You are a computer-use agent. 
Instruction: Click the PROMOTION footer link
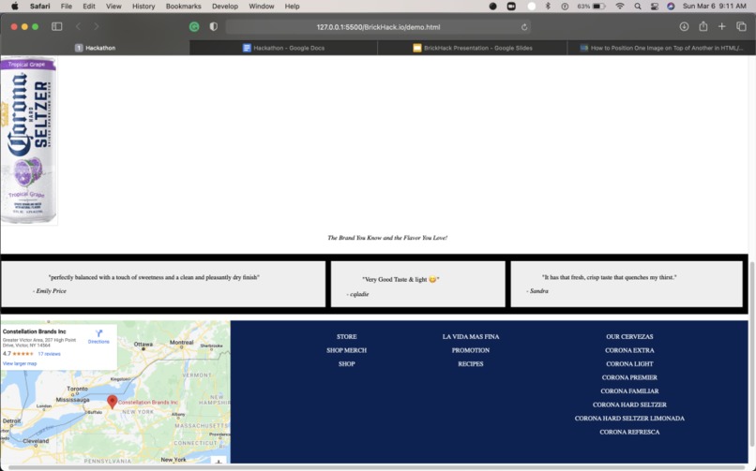point(471,350)
